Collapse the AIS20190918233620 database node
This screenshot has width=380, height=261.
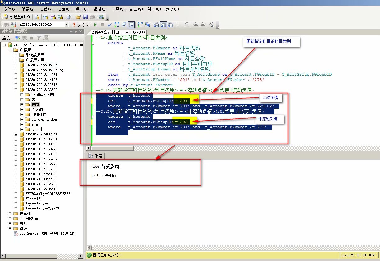click(16, 90)
